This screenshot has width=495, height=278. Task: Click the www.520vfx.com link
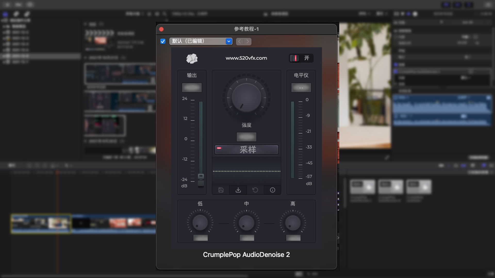pos(246,58)
